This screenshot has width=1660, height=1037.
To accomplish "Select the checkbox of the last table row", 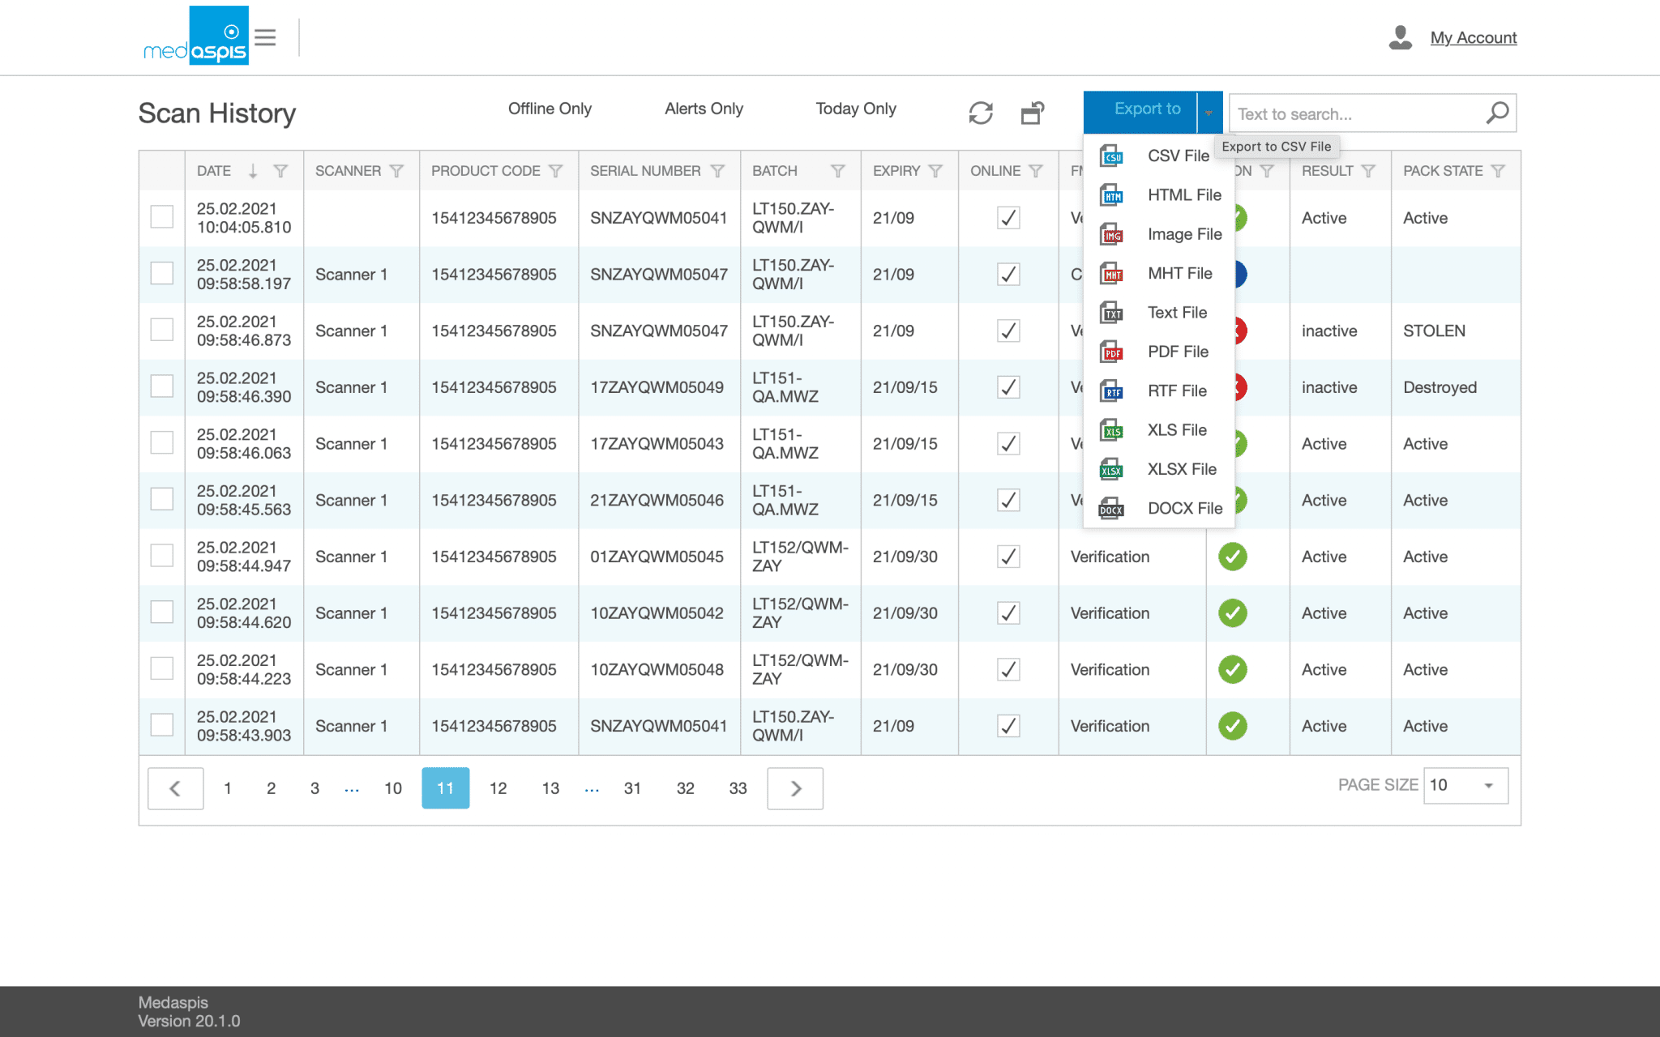I will pyautogui.click(x=161, y=725).
